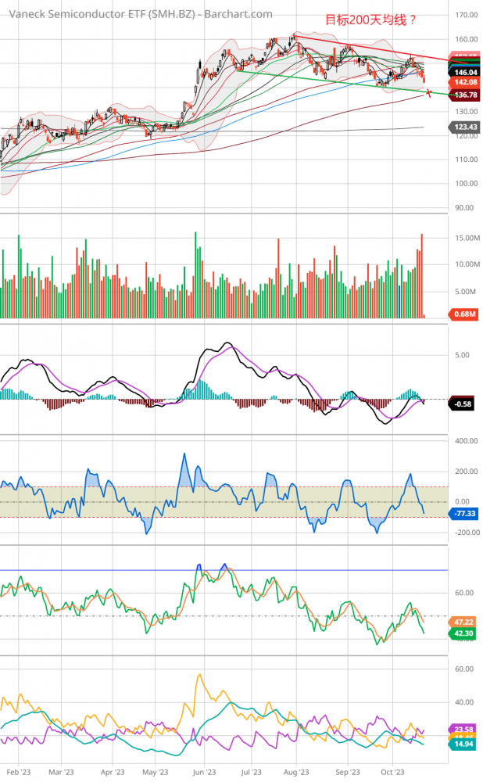This screenshot has height=782, width=483.
Task: Click the red Chinese 200-day annotation text
Action: click(366, 20)
